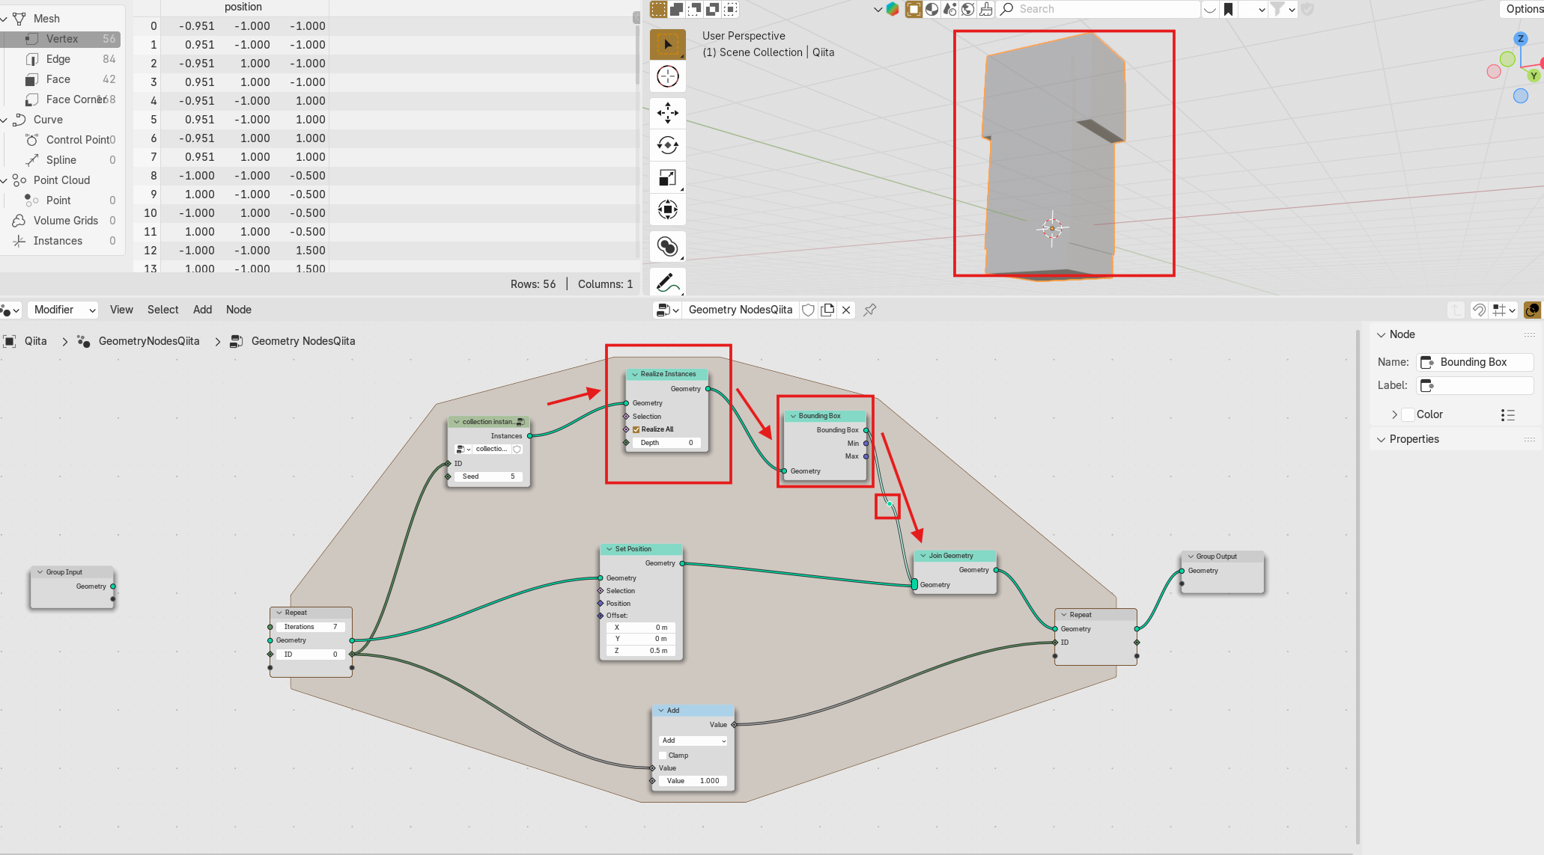
Task: Select the Annotate pencil tool
Action: (x=667, y=282)
